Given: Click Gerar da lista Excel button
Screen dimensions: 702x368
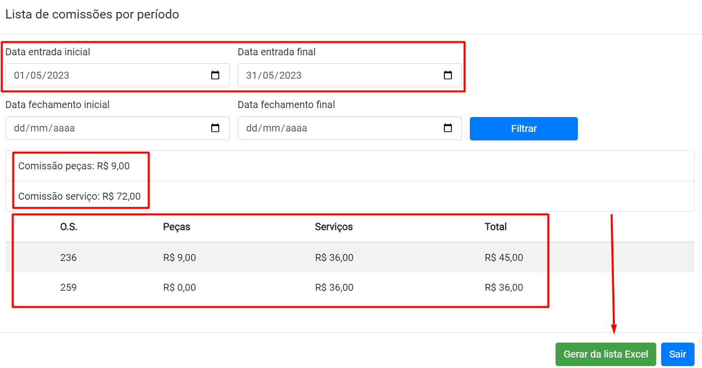Looking at the screenshot, I should [605, 354].
